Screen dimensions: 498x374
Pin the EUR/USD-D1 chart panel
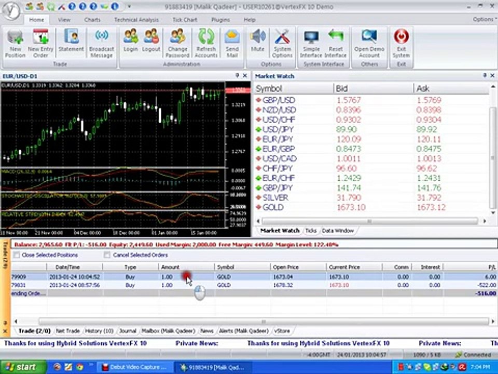coord(237,75)
